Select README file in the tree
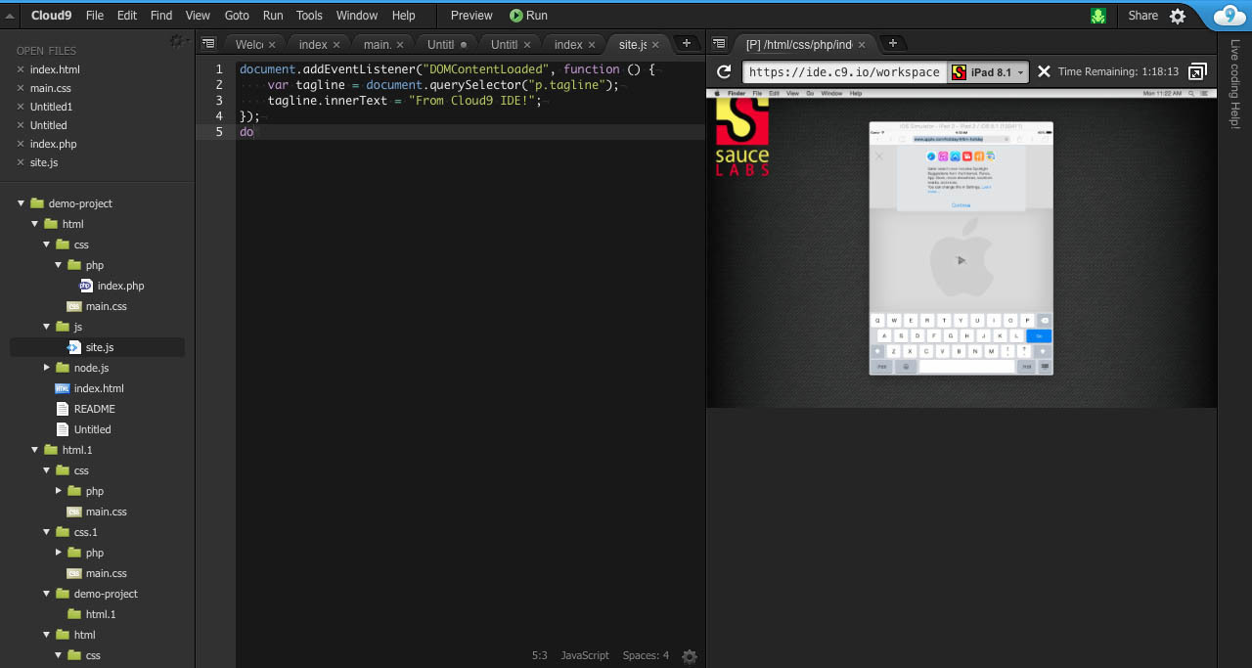This screenshot has width=1252, height=668. click(94, 409)
